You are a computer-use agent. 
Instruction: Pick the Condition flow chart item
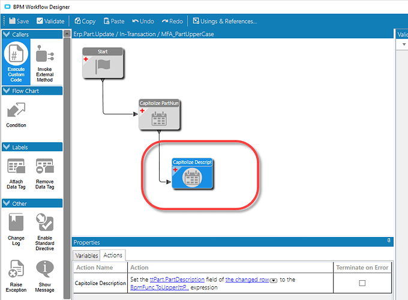point(16,115)
